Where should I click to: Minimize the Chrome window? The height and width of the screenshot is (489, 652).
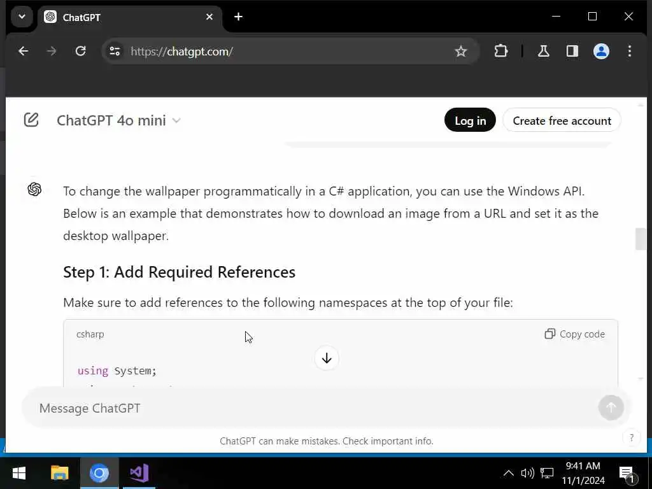(556, 17)
